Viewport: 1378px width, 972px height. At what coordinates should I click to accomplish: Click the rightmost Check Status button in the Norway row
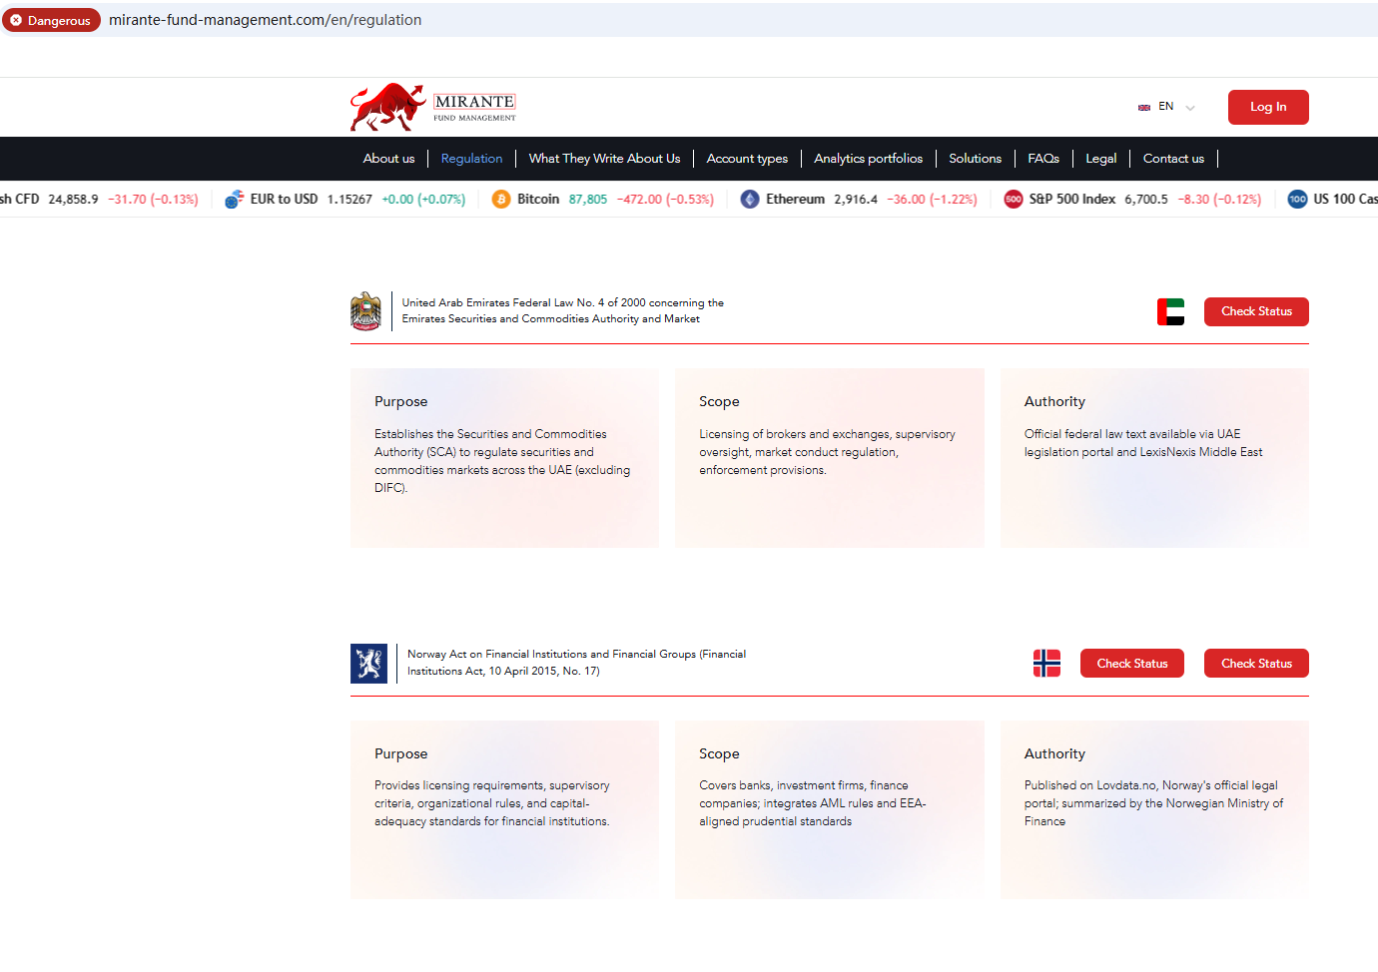point(1256,664)
